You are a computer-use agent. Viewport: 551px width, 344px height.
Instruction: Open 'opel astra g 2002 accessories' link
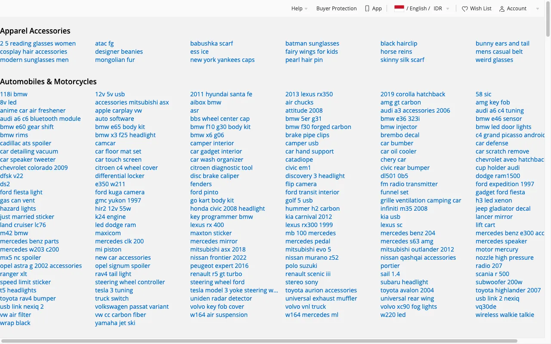[x=41, y=266]
